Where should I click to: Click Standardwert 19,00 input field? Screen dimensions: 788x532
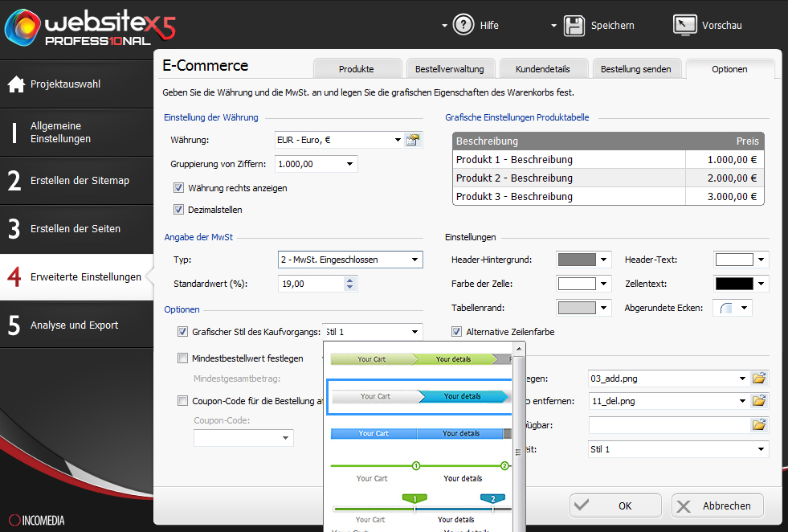(311, 284)
